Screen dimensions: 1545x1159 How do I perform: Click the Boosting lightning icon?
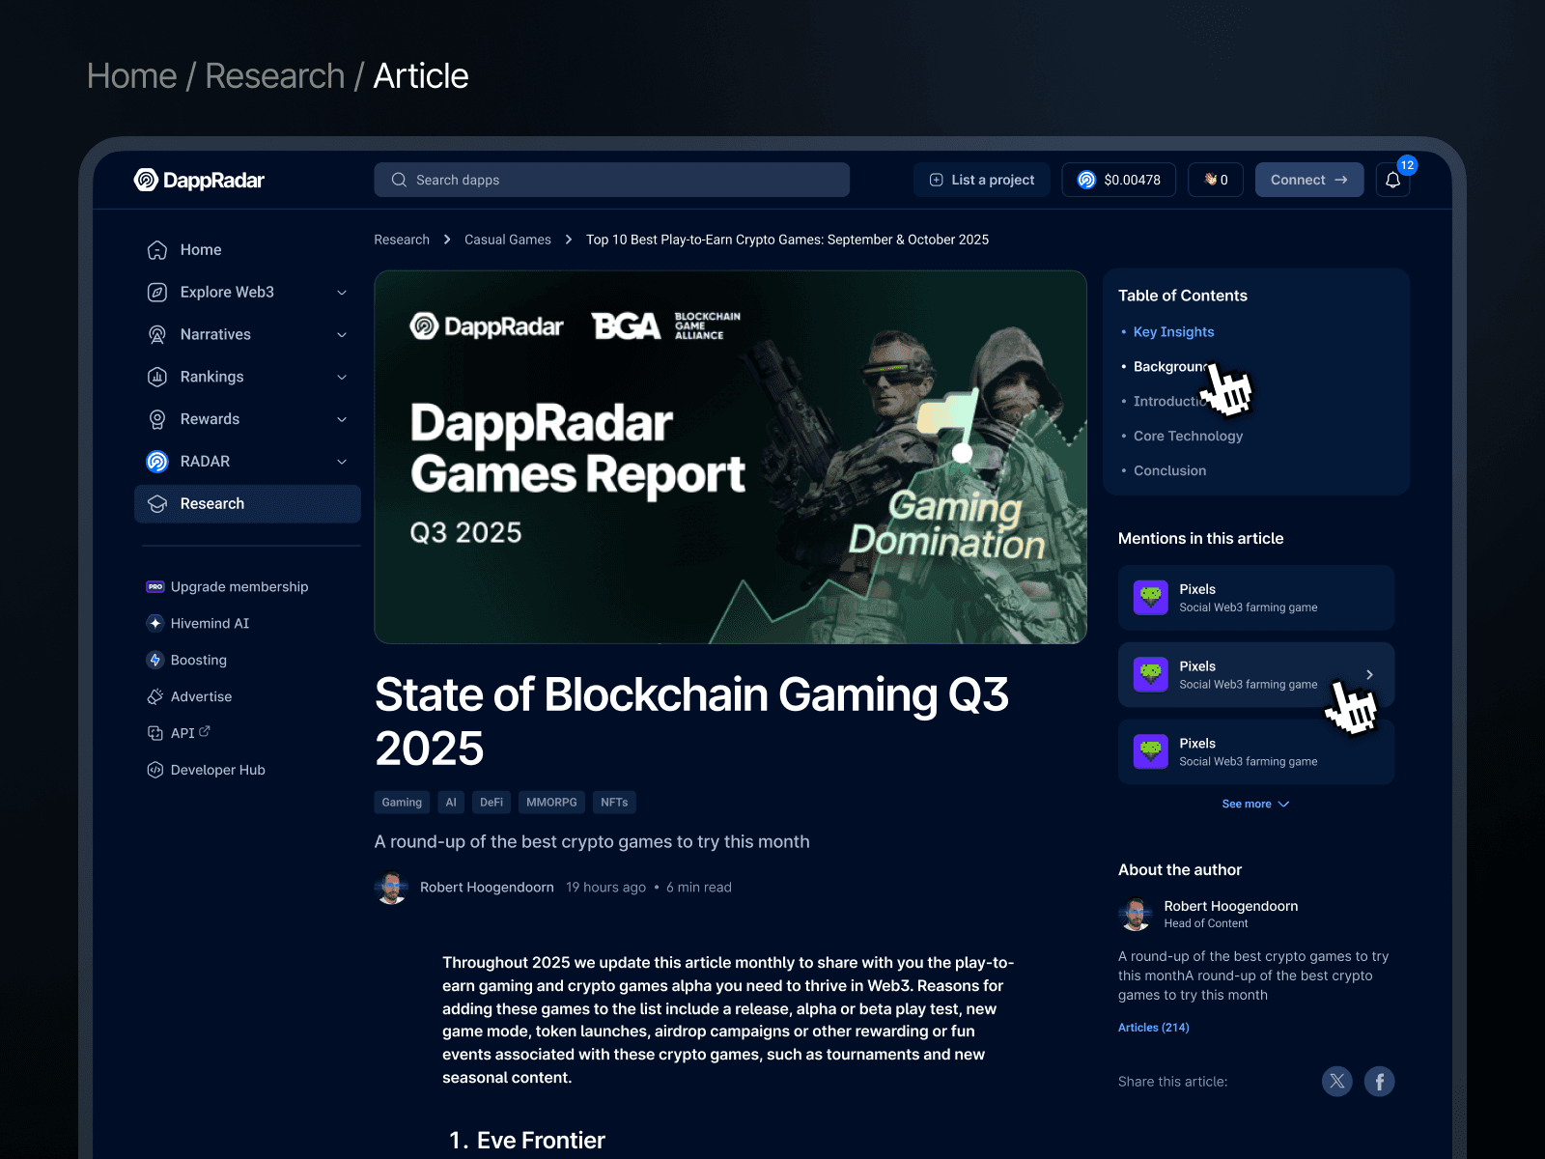coord(155,661)
